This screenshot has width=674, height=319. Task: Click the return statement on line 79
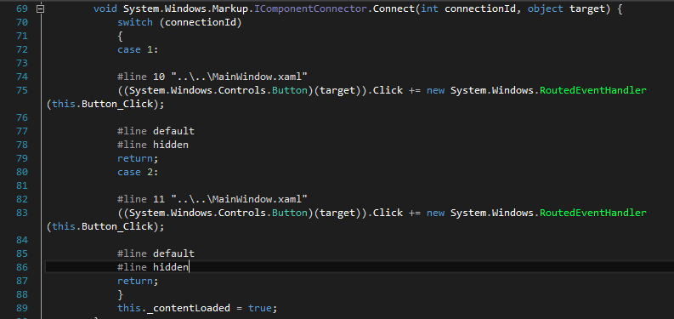(x=138, y=158)
